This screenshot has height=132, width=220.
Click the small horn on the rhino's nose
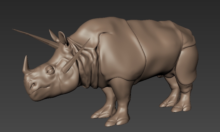(26, 64)
